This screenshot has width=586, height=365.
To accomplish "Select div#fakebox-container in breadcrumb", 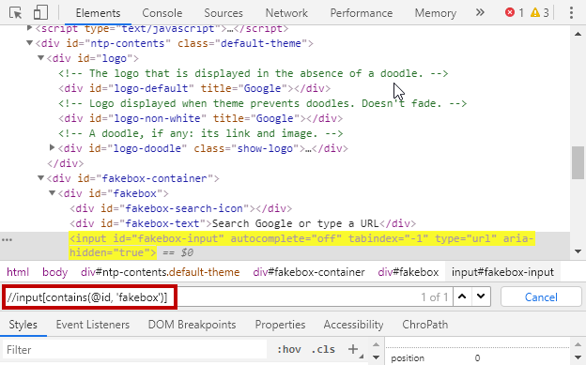I will pyautogui.click(x=309, y=272).
